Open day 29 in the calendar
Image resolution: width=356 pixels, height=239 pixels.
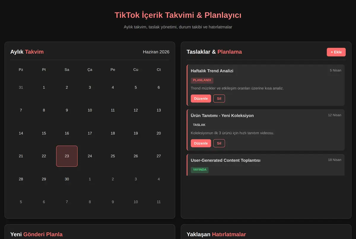click(x=44, y=179)
